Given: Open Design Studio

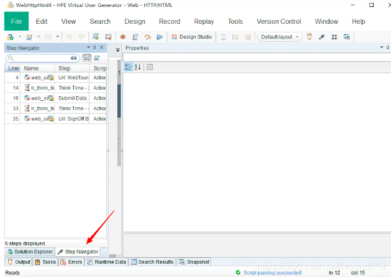Looking at the screenshot, I should (192, 37).
